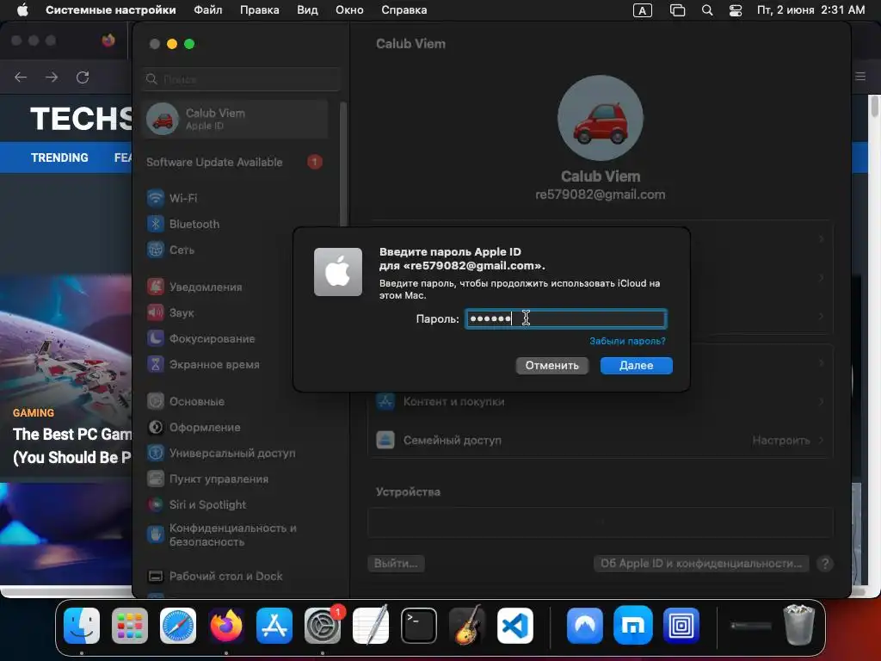This screenshot has width=881, height=661.
Task: Open the Правка menu
Action: (x=260, y=10)
